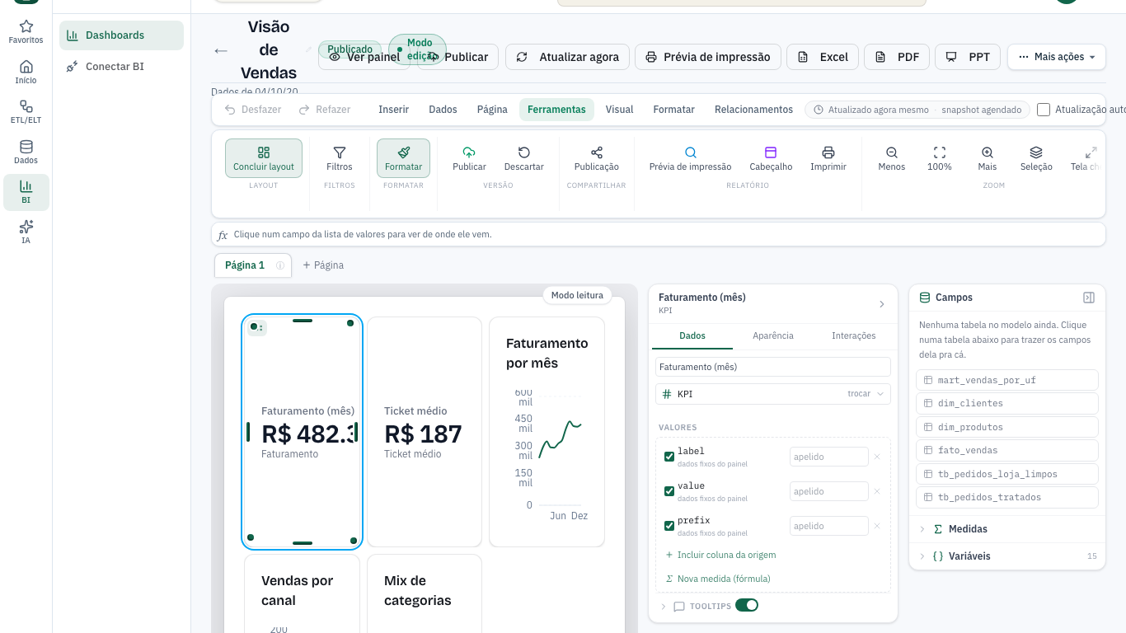Viewport: 1126px width, 633px height.
Task: Switch to the Aparência tab
Action: (x=773, y=335)
